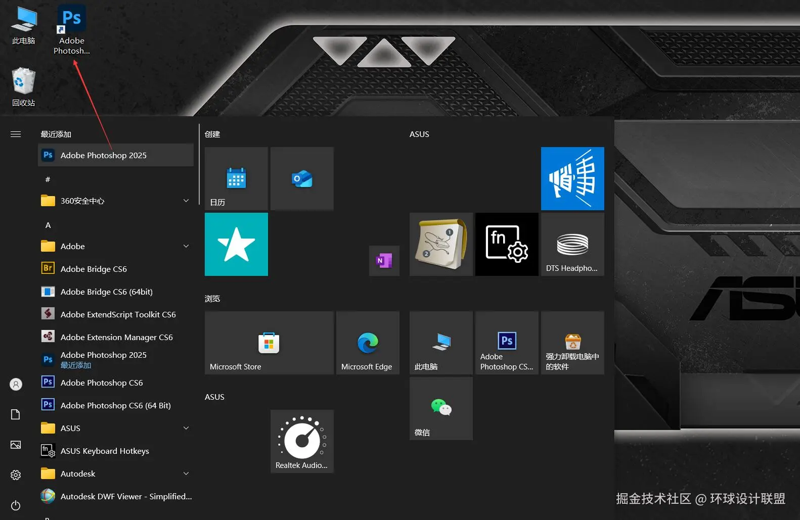The height and width of the screenshot is (520, 800).
Task: Click the user account icon in Start
Action: click(x=16, y=385)
